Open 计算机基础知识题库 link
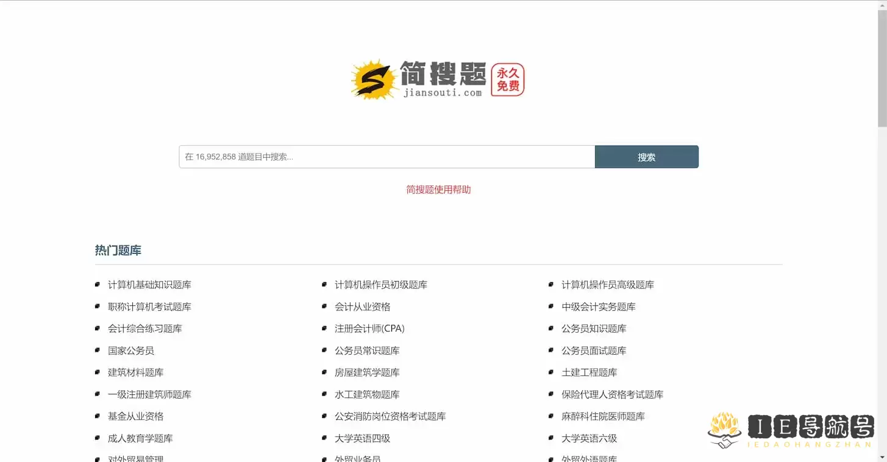Screen dimensions: 887x462 tap(149, 285)
